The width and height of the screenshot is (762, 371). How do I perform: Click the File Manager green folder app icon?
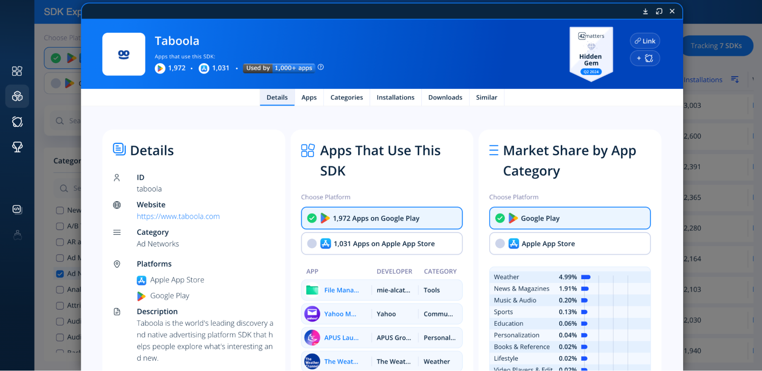(312, 290)
